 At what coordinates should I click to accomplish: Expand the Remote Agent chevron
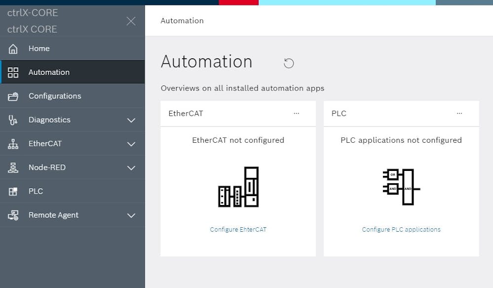pyautogui.click(x=131, y=215)
